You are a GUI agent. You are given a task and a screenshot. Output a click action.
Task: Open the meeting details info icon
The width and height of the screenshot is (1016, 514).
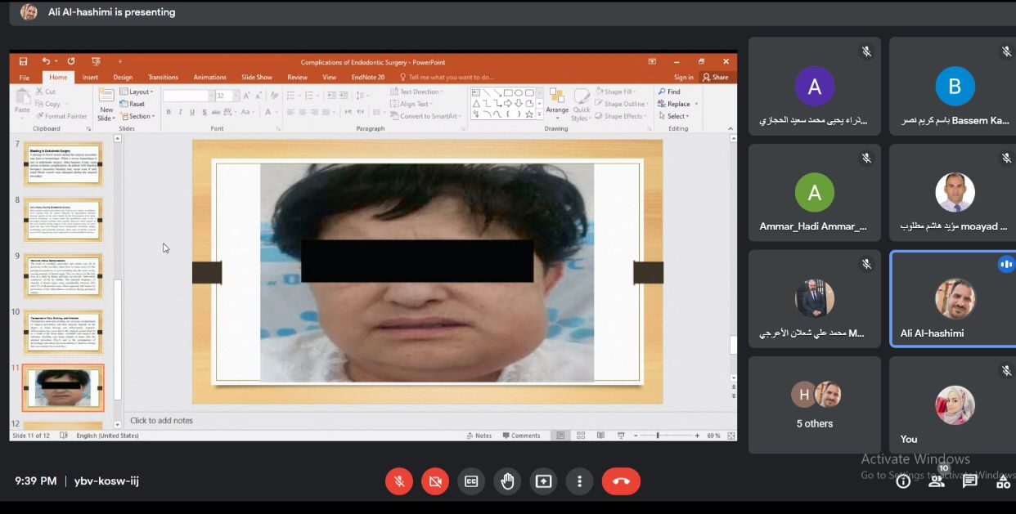click(903, 481)
